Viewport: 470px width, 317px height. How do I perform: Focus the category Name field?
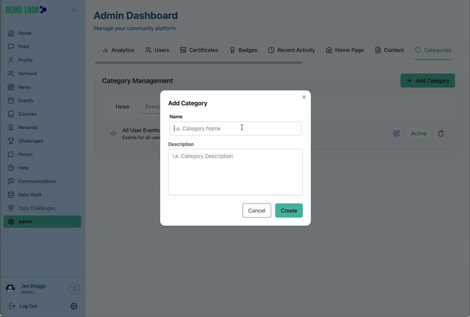[x=235, y=128]
